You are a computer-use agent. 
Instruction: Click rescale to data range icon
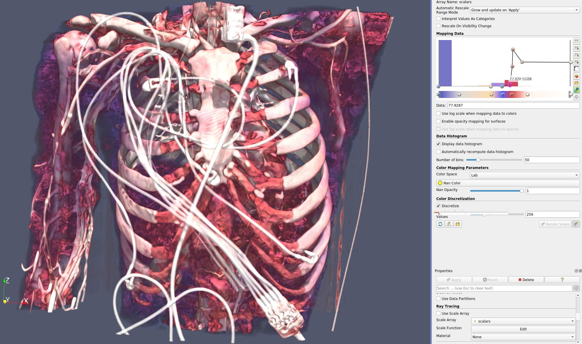(x=576, y=41)
